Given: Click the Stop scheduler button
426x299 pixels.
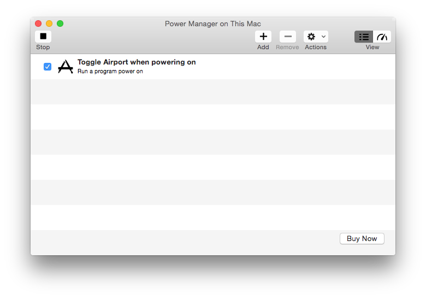Looking at the screenshot, I should (43, 37).
